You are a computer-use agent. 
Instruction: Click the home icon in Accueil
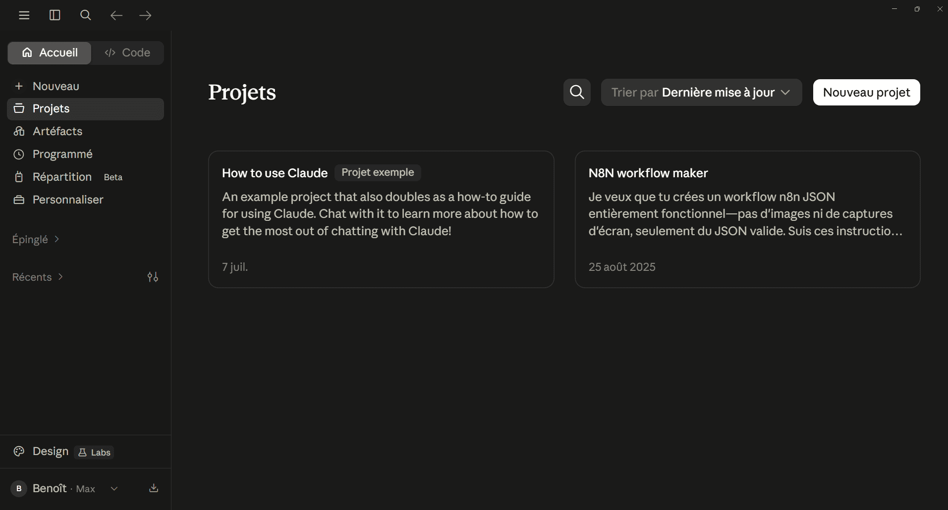pyautogui.click(x=27, y=52)
